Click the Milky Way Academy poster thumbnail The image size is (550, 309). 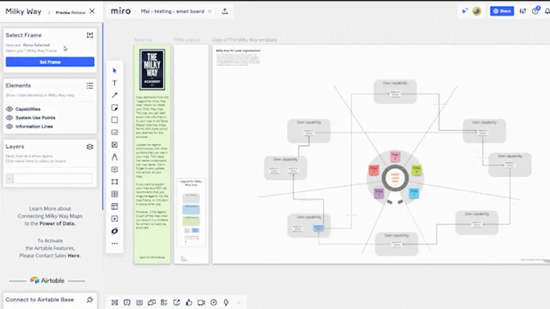coord(153,69)
